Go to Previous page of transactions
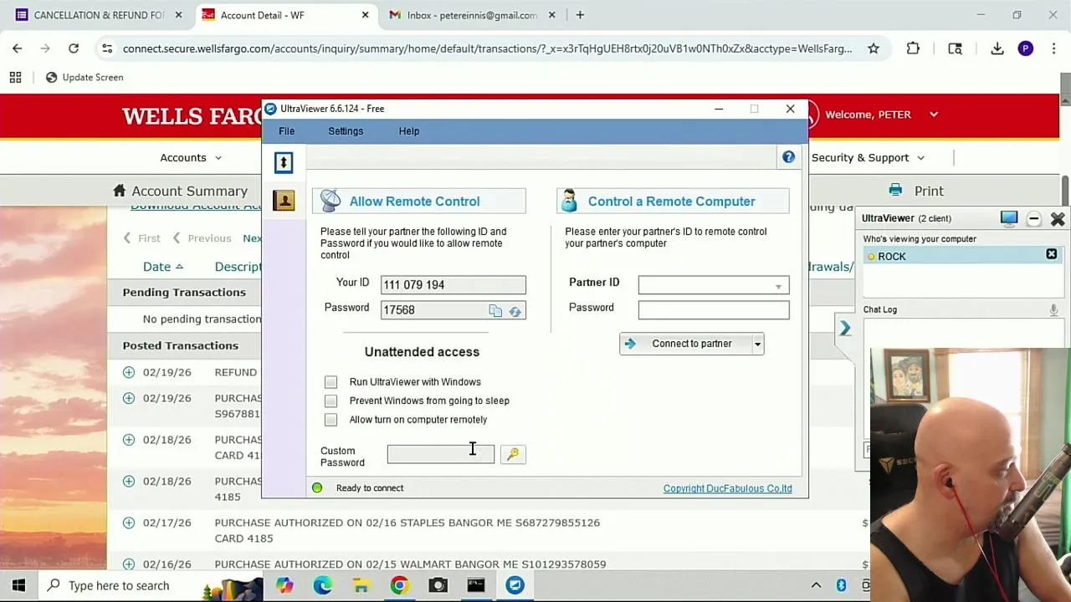Viewport: 1071px width, 602px height. click(x=202, y=238)
